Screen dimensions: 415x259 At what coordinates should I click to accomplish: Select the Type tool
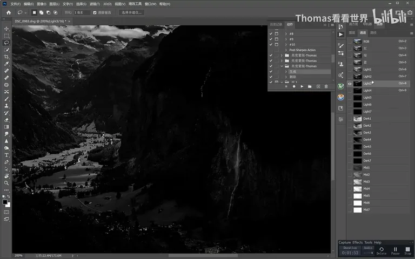click(6, 155)
